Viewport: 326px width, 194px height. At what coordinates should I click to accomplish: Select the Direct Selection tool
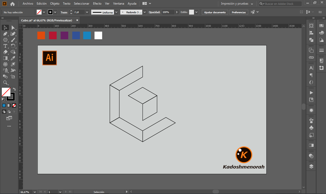(x=13, y=28)
